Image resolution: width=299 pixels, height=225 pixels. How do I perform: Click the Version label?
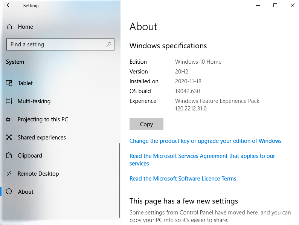tap(139, 72)
